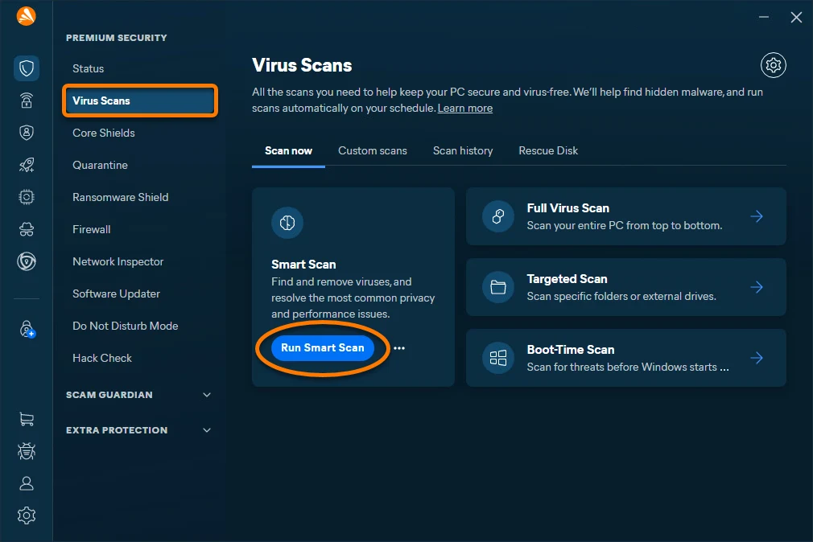Minimize the Avast window
The image size is (813, 542).
coord(764,17)
